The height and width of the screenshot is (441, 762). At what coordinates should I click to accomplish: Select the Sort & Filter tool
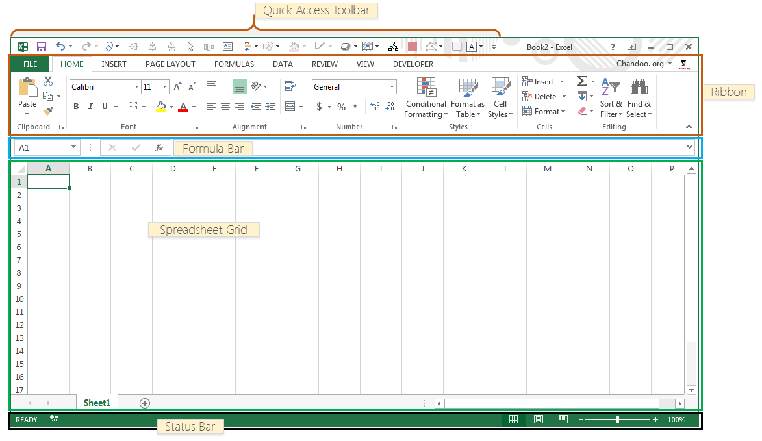point(611,97)
